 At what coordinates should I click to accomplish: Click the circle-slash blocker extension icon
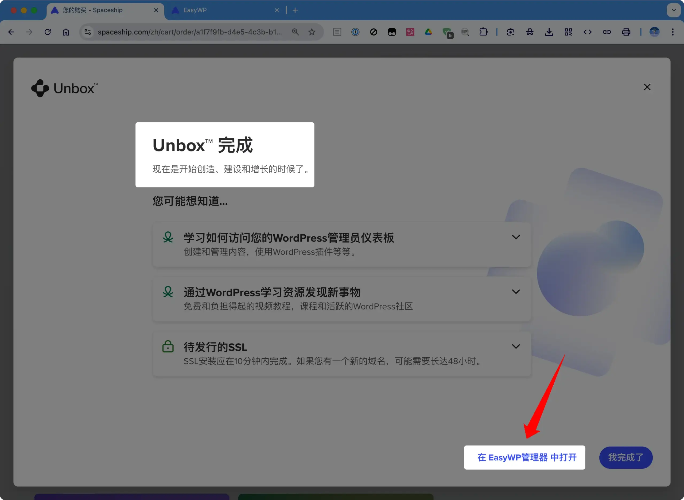coord(374,32)
